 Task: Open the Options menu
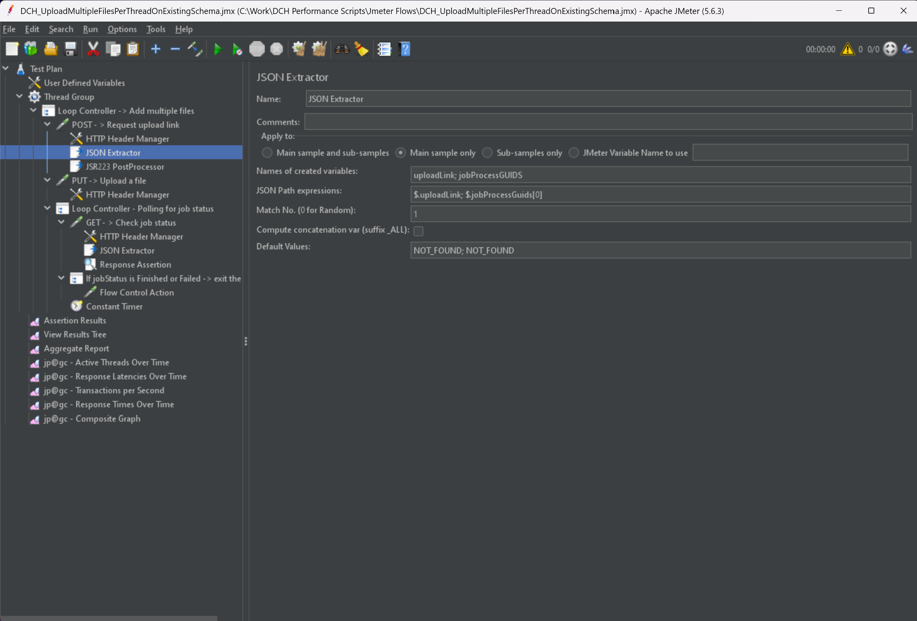(x=122, y=29)
